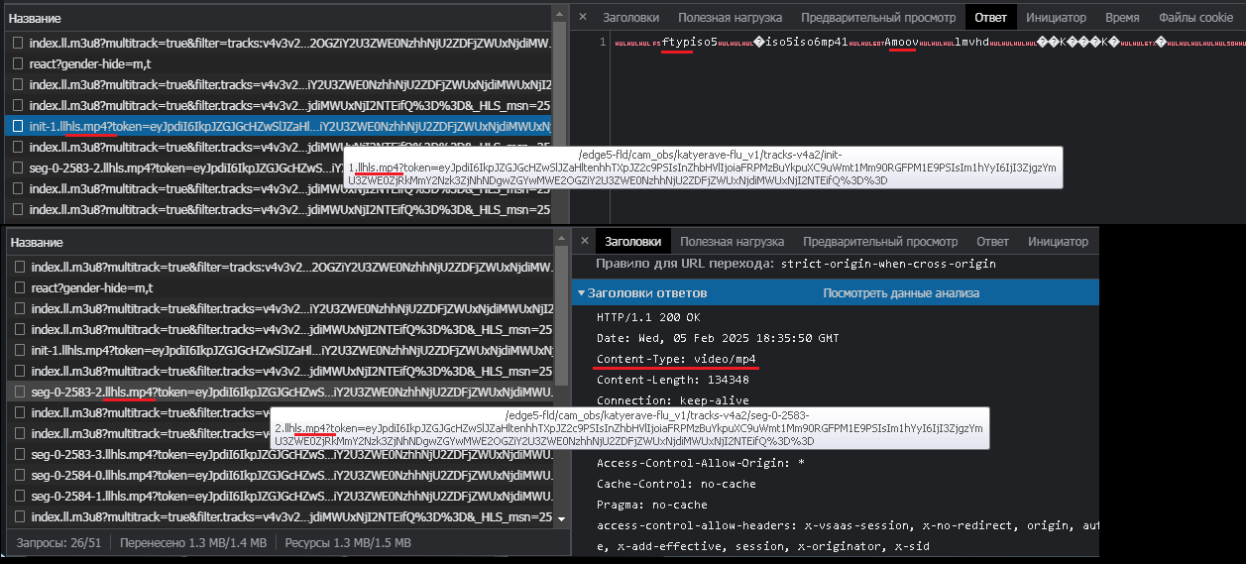
Task: Close the details pane in the top panel
Action: coord(583,18)
